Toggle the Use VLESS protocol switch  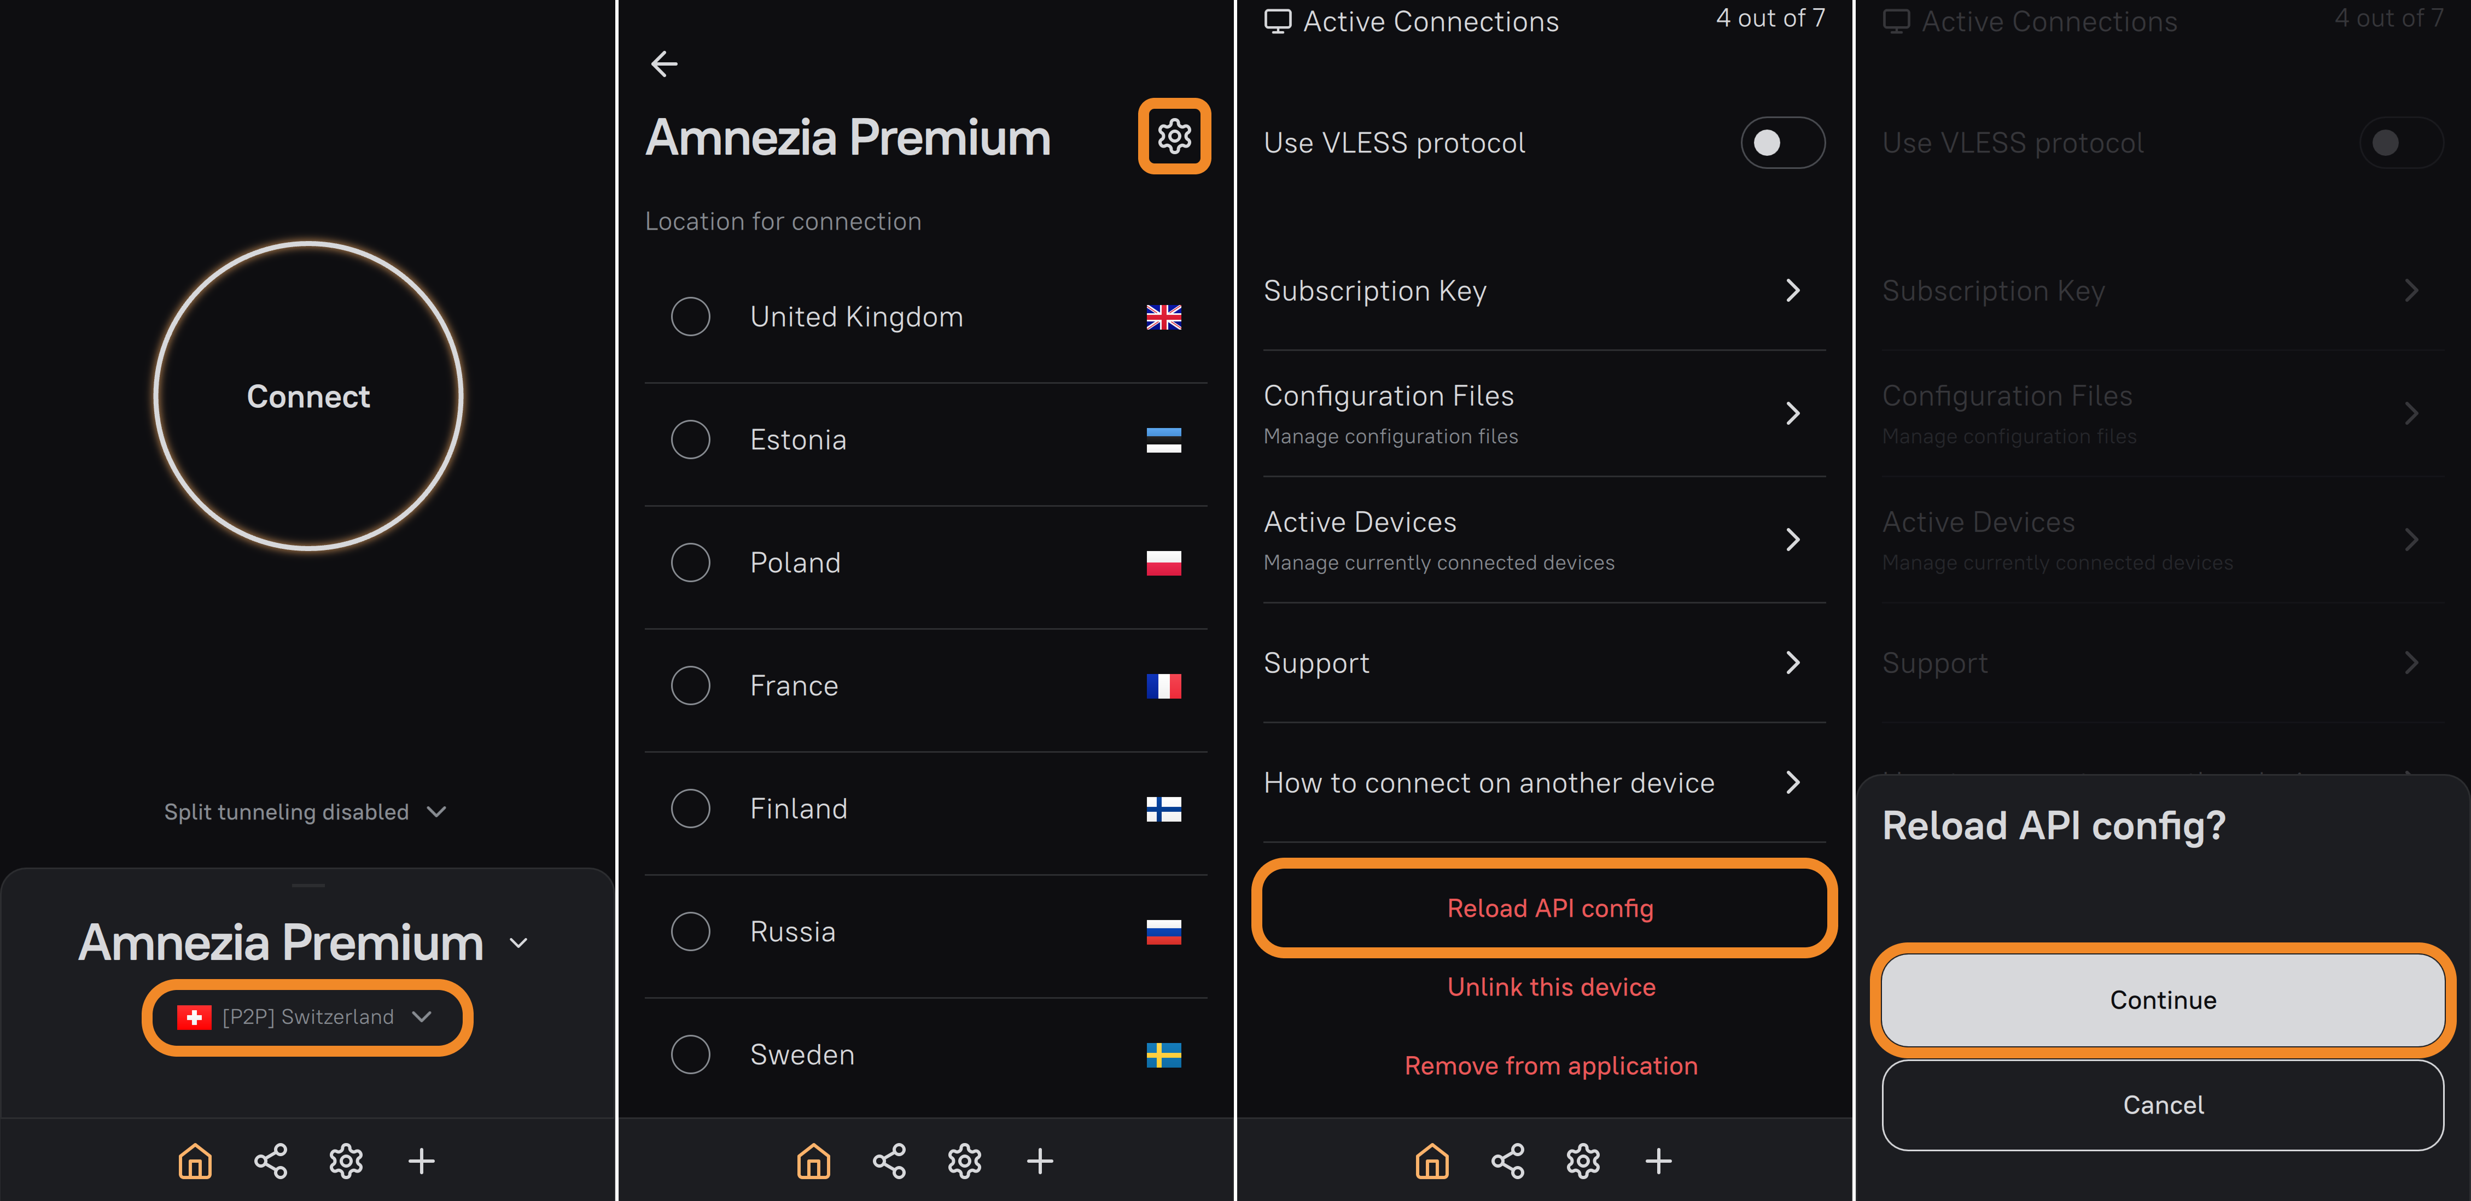tap(1781, 143)
